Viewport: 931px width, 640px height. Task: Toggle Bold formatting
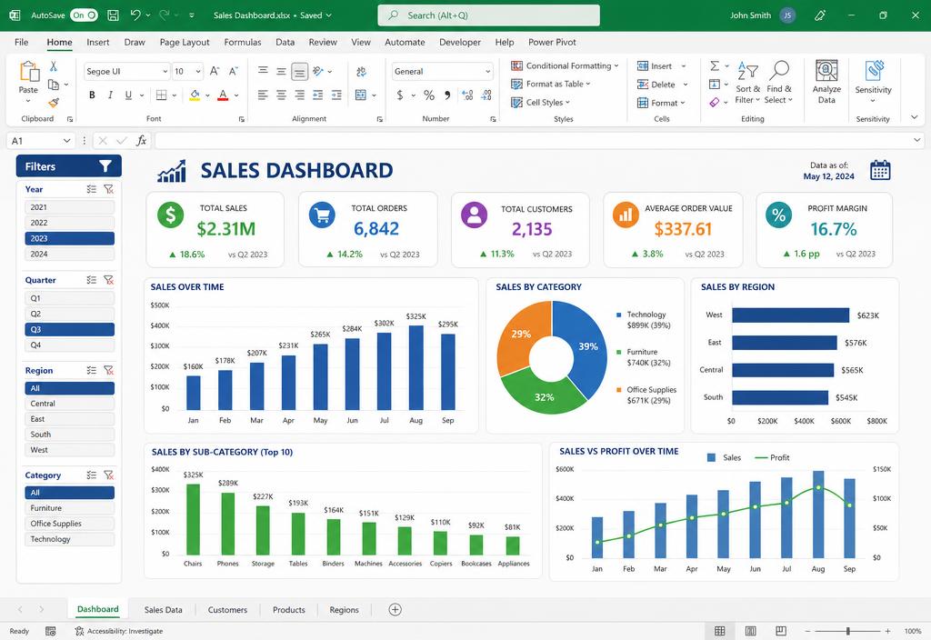point(92,95)
